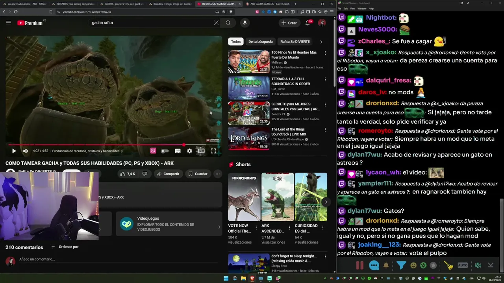Play the video
This screenshot has width=504, height=283.
(x=14, y=151)
